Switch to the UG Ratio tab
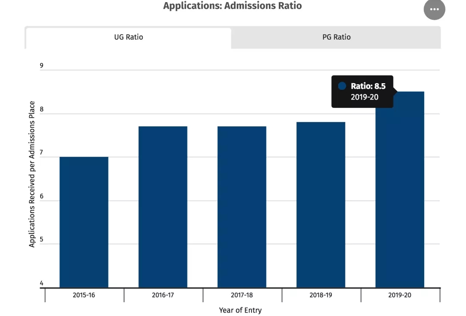This screenshot has height=316, width=466. (x=128, y=38)
